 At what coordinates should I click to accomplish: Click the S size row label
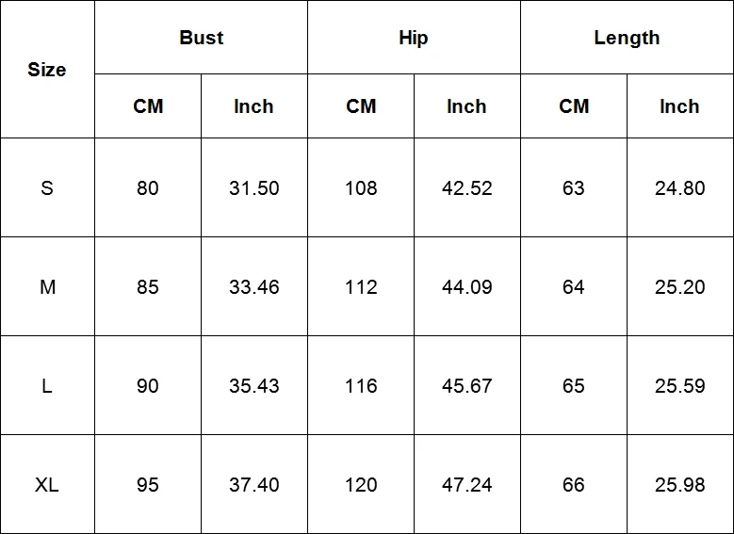[x=47, y=187]
